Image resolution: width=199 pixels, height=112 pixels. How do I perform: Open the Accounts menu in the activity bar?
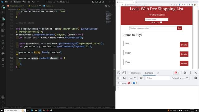tap(3, 97)
